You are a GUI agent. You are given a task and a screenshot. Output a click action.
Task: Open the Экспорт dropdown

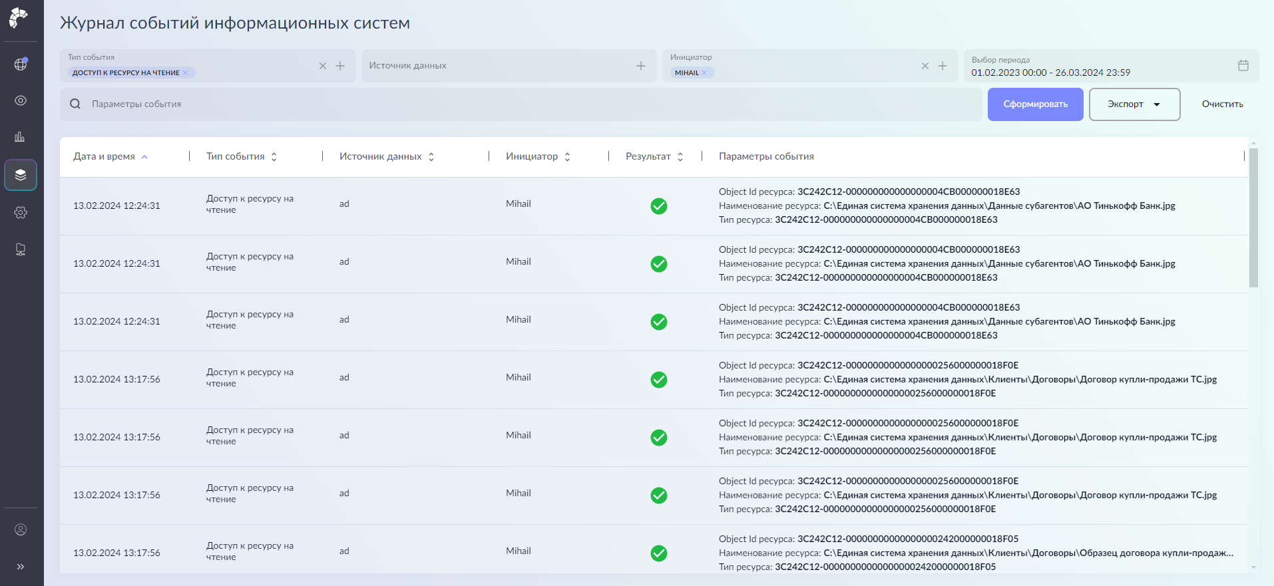[x=1134, y=104]
